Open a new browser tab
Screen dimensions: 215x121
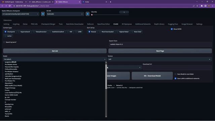click(x=111, y=2)
